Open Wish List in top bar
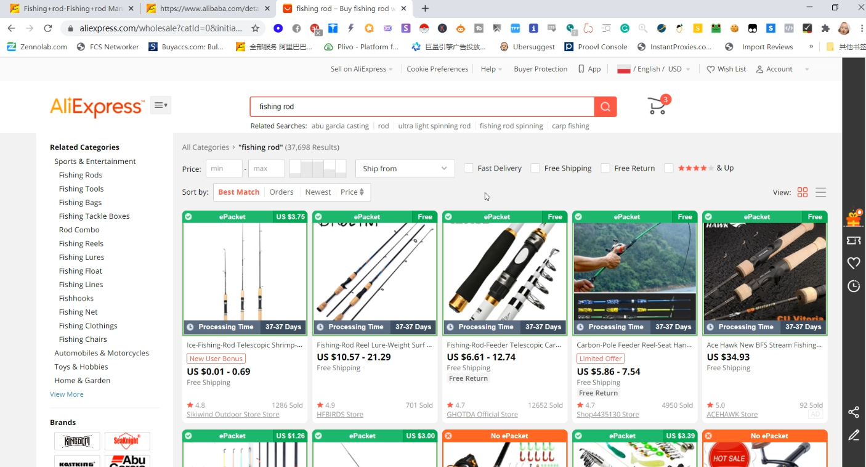 pos(726,69)
